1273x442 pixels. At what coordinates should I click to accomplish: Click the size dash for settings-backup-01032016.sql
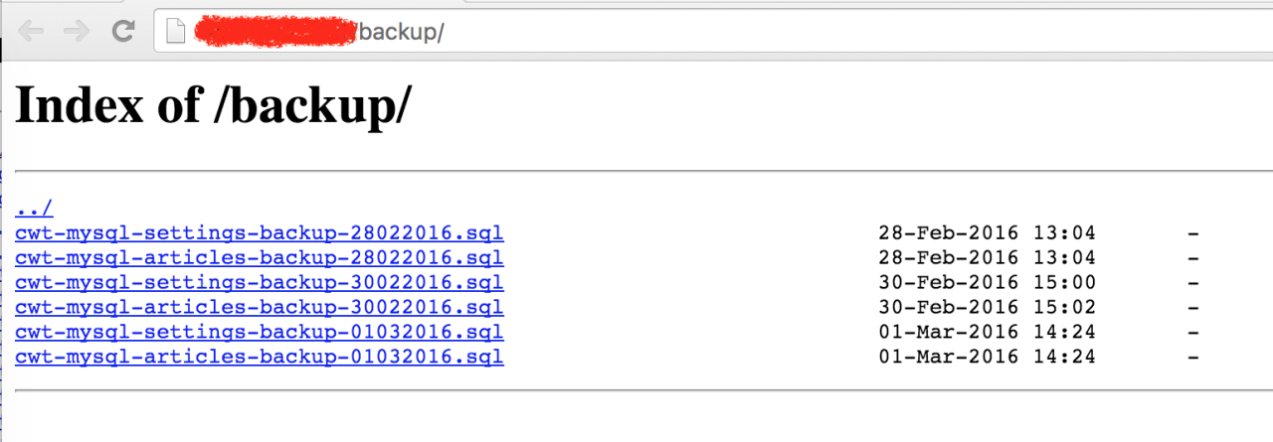[x=1192, y=333]
